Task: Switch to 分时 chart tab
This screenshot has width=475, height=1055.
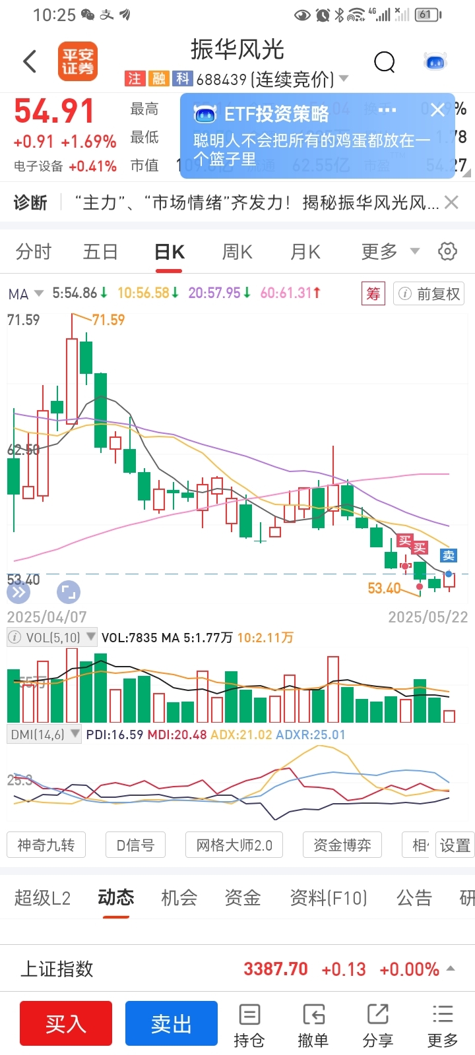Action: [34, 251]
